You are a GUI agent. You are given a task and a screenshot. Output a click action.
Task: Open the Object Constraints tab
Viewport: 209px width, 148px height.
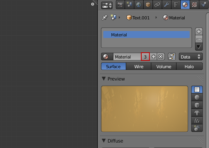[x=157, y=5]
